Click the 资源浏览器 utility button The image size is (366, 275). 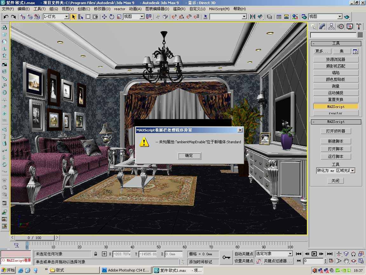pos(335,60)
